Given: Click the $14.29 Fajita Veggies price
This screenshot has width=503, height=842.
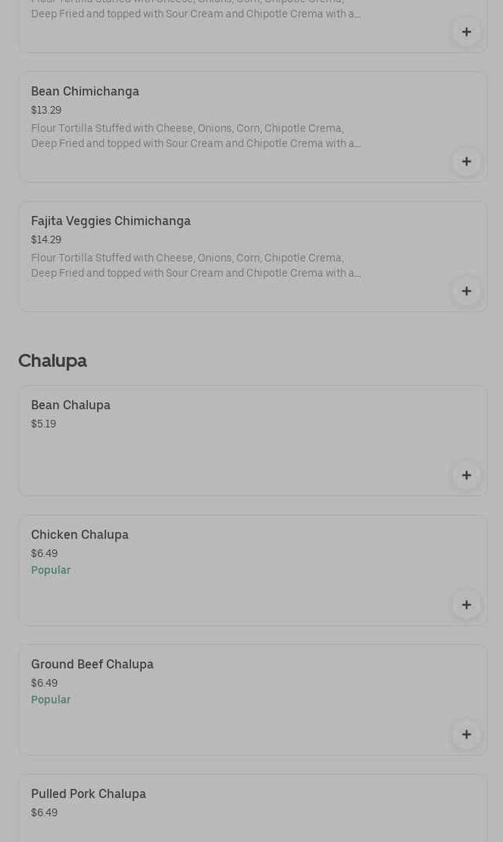Looking at the screenshot, I should coord(46,240).
